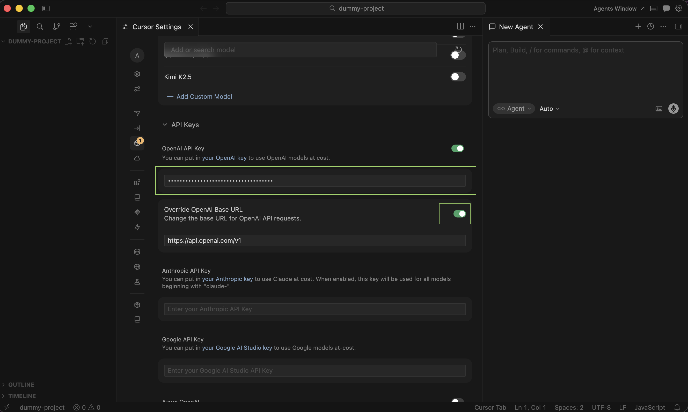
Task: Open the Agent mode dropdown
Action: click(x=514, y=109)
